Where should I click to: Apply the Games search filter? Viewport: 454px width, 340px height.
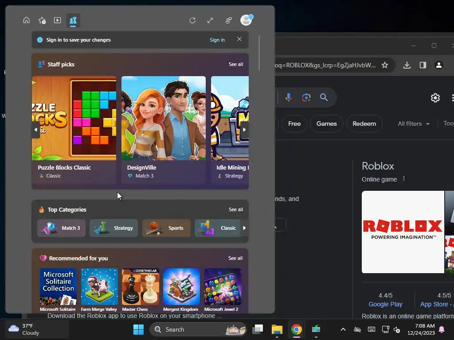point(327,124)
